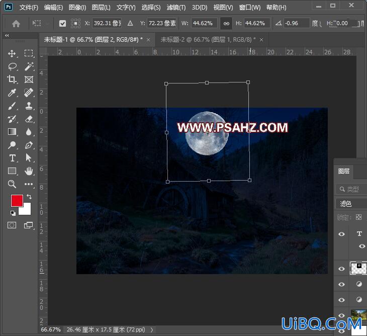Select the Magic Wand tool
This screenshot has width=367, height=336.
[29, 66]
